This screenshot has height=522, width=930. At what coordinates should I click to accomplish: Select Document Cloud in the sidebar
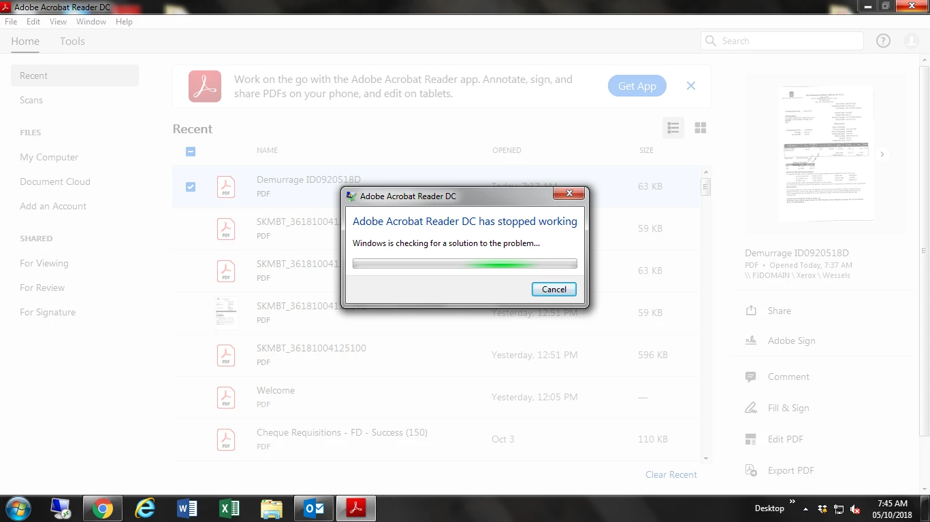(55, 181)
